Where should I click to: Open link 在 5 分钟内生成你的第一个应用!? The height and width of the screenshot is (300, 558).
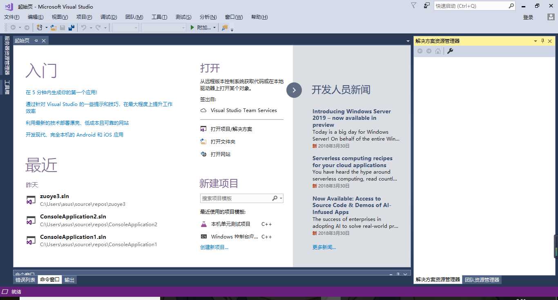coord(62,93)
